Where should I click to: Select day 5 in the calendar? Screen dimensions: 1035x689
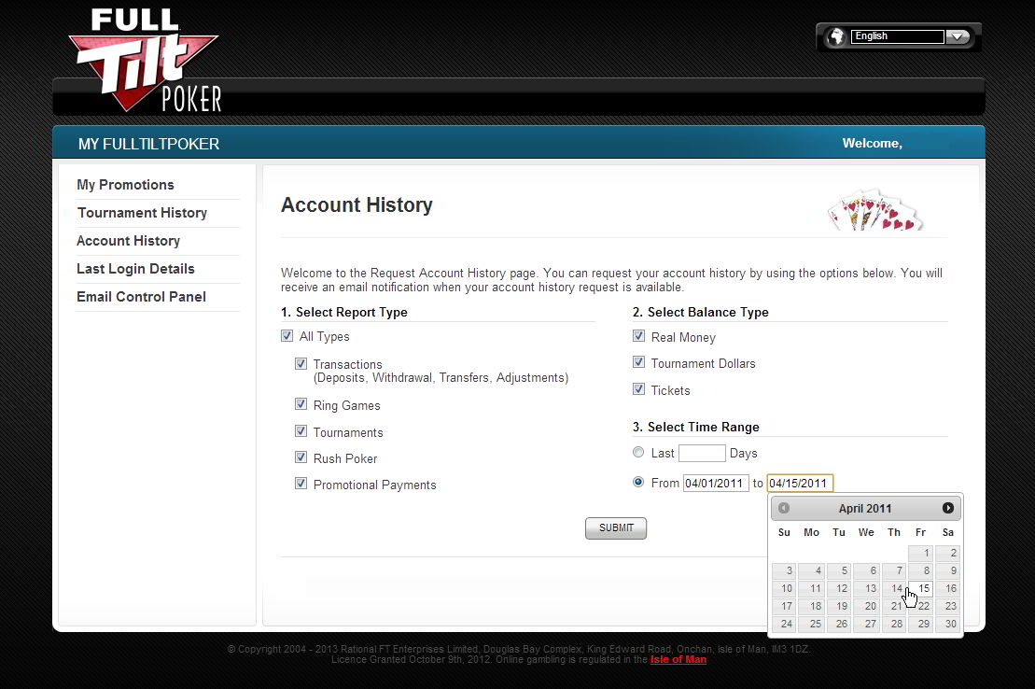(x=838, y=570)
